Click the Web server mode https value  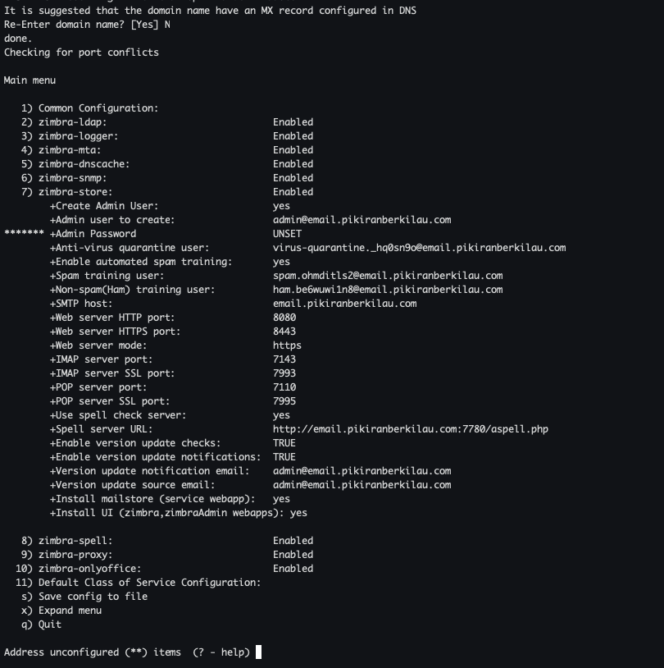tap(287, 345)
